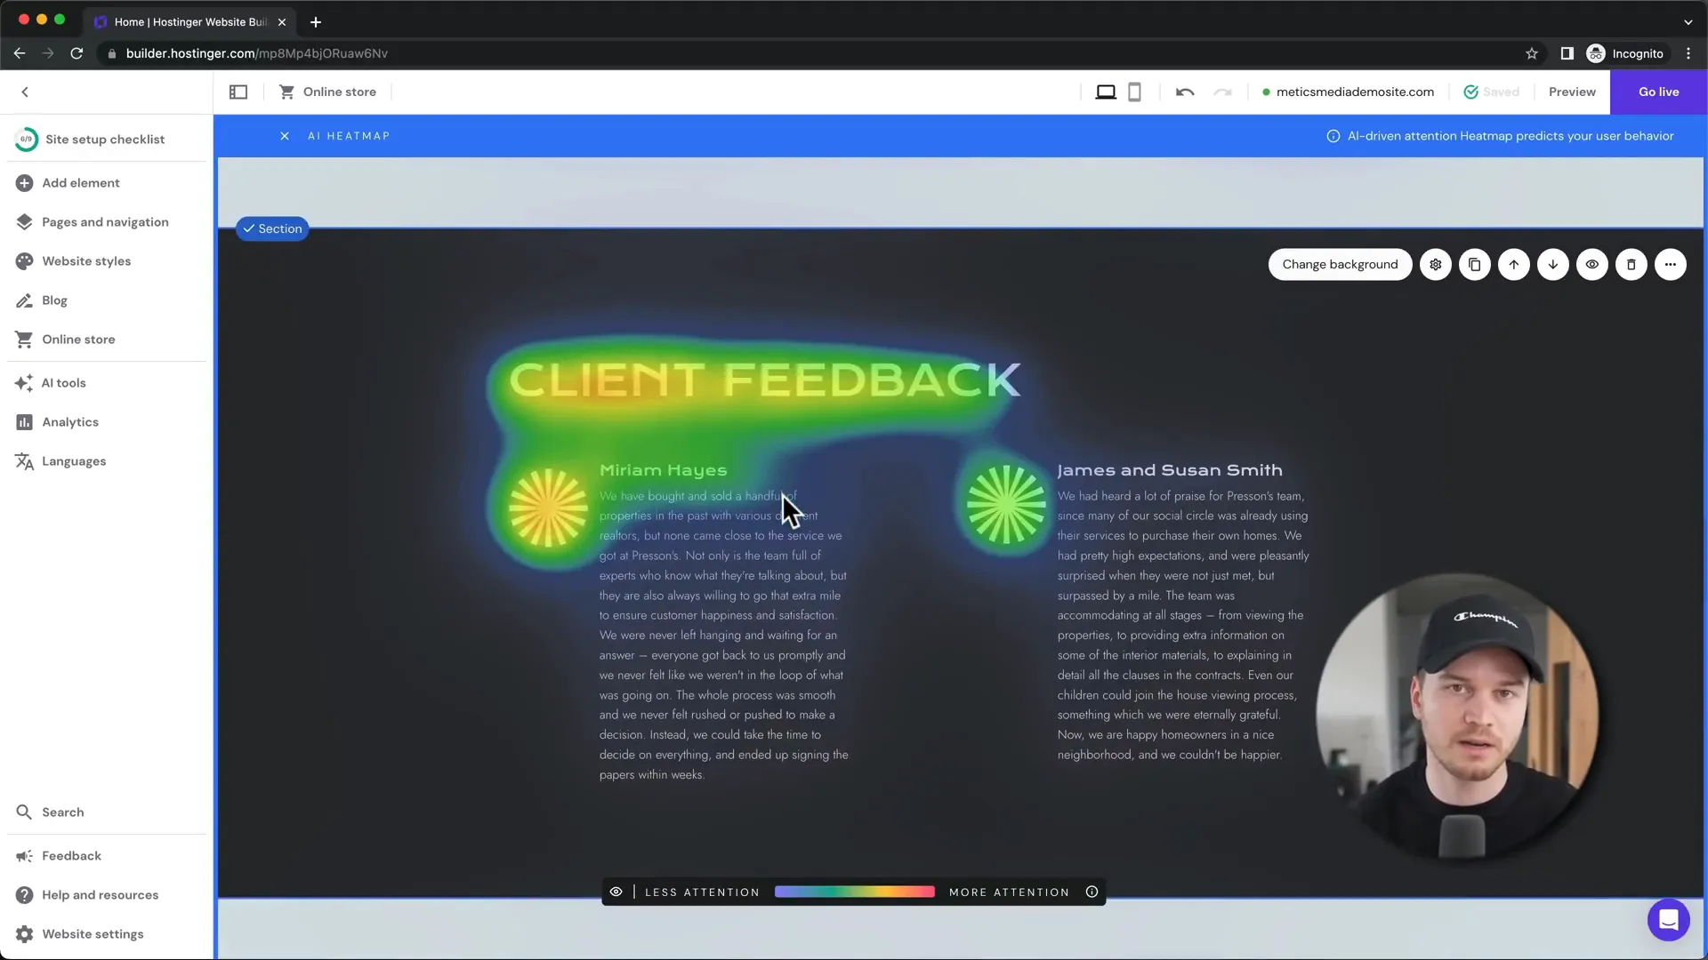The height and width of the screenshot is (960, 1708).
Task: Click the section duplicate copy icon
Action: pyautogui.click(x=1475, y=264)
